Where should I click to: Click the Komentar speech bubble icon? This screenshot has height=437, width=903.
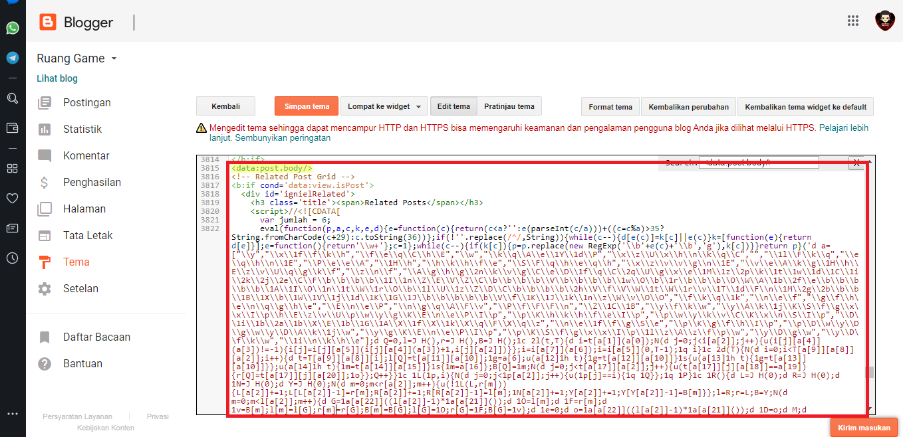(x=45, y=156)
